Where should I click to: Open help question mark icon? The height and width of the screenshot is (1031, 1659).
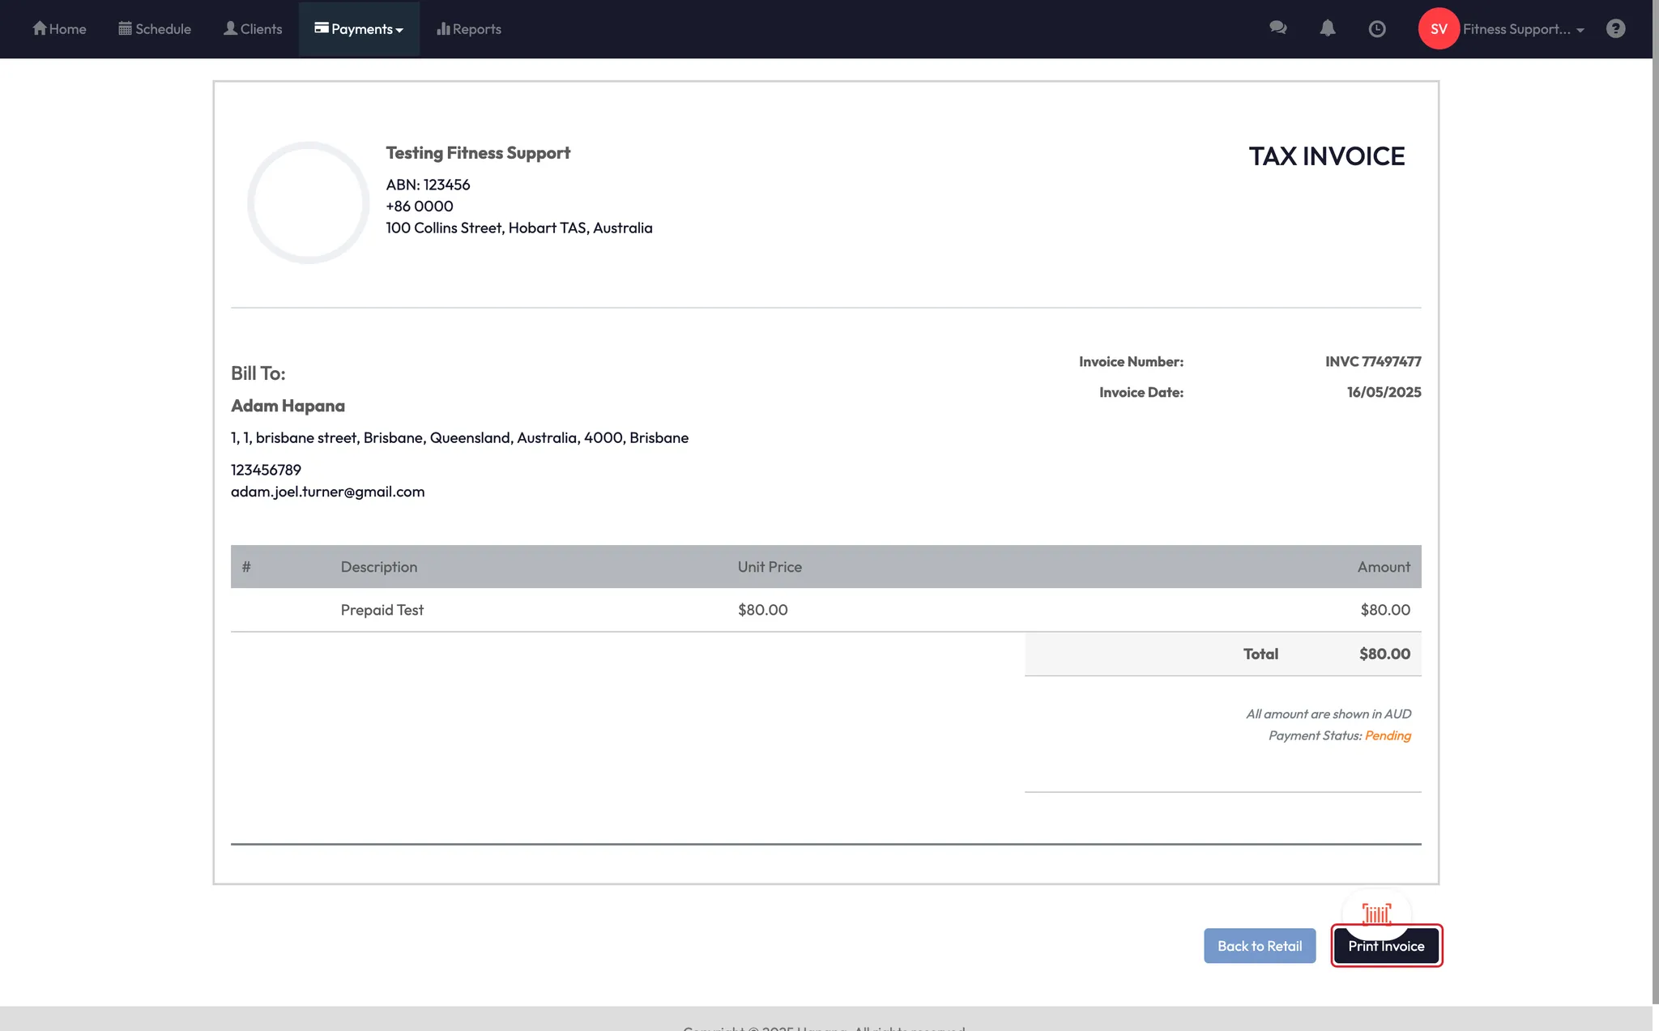(1616, 29)
